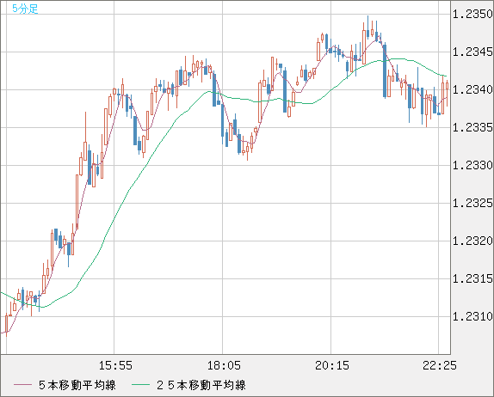Select the 1.2310 price axis label
494x397 pixels.
click(472, 316)
